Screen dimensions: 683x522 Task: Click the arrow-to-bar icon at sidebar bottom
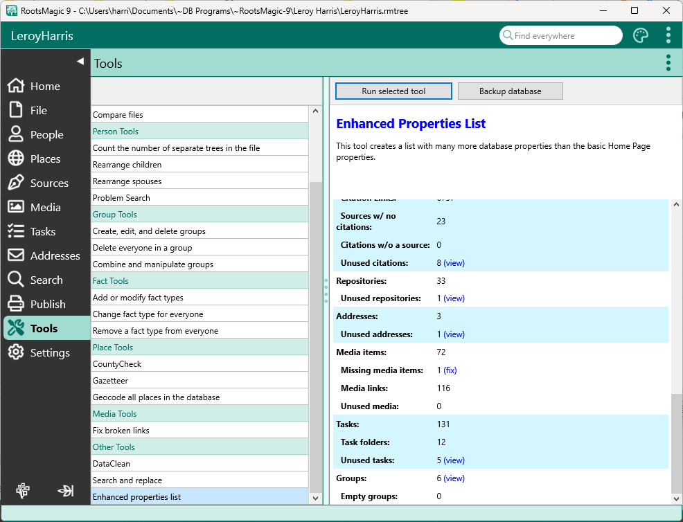click(x=66, y=491)
